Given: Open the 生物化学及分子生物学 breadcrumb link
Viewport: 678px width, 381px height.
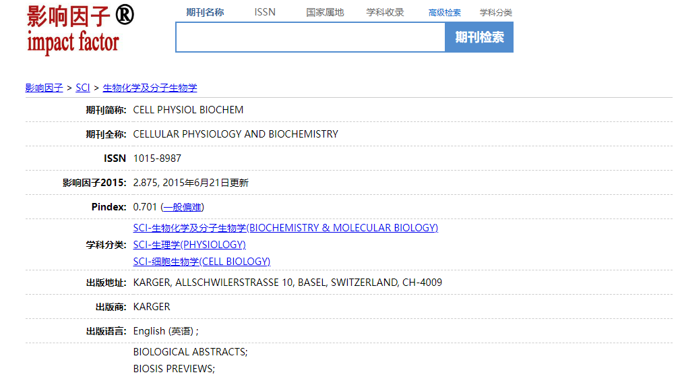Looking at the screenshot, I should (x=150, y=88).
